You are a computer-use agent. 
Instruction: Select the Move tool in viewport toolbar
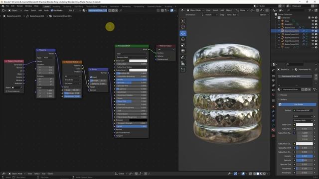183,33
